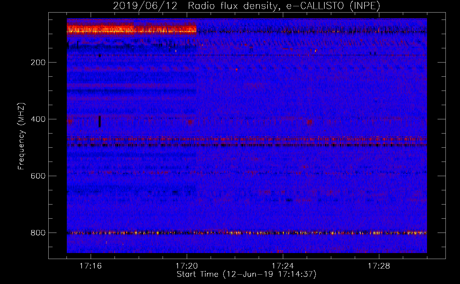The height and width of the screenshot is (284, 460).
Task: Click the 200 frequency tick label
Action: point(38,62)
